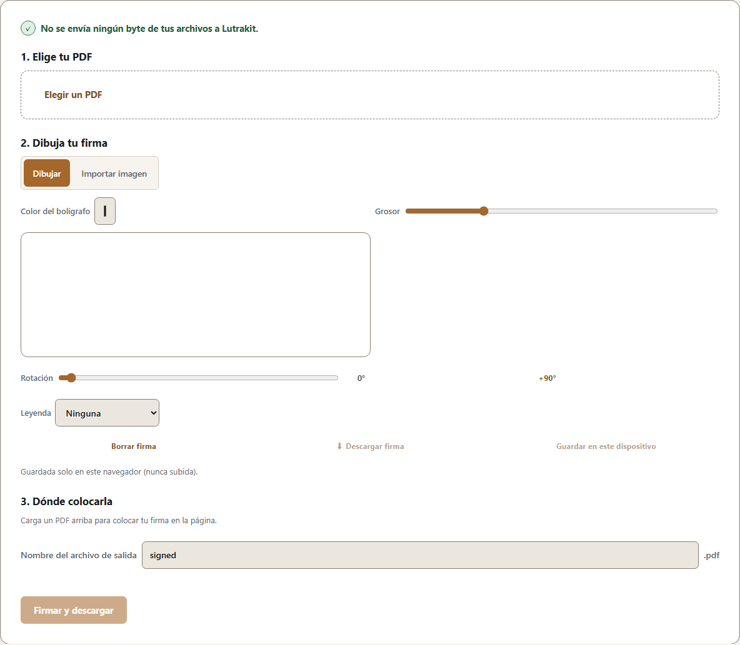Click the Nombre del archivo de salida label

pos(79,555)
